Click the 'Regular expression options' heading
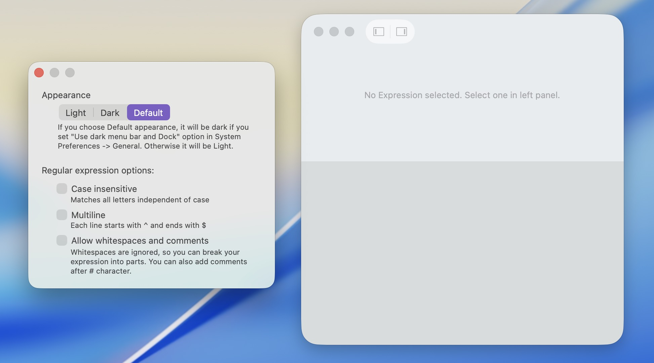654x363 pixels. (x=98, y=170)
